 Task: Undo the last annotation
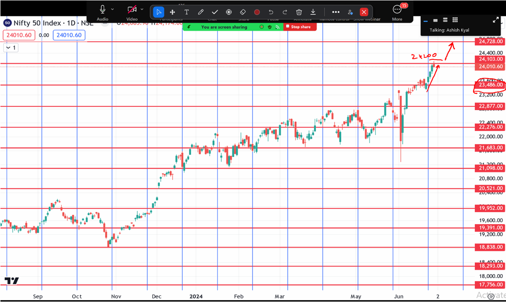click(x=271, y=12)
